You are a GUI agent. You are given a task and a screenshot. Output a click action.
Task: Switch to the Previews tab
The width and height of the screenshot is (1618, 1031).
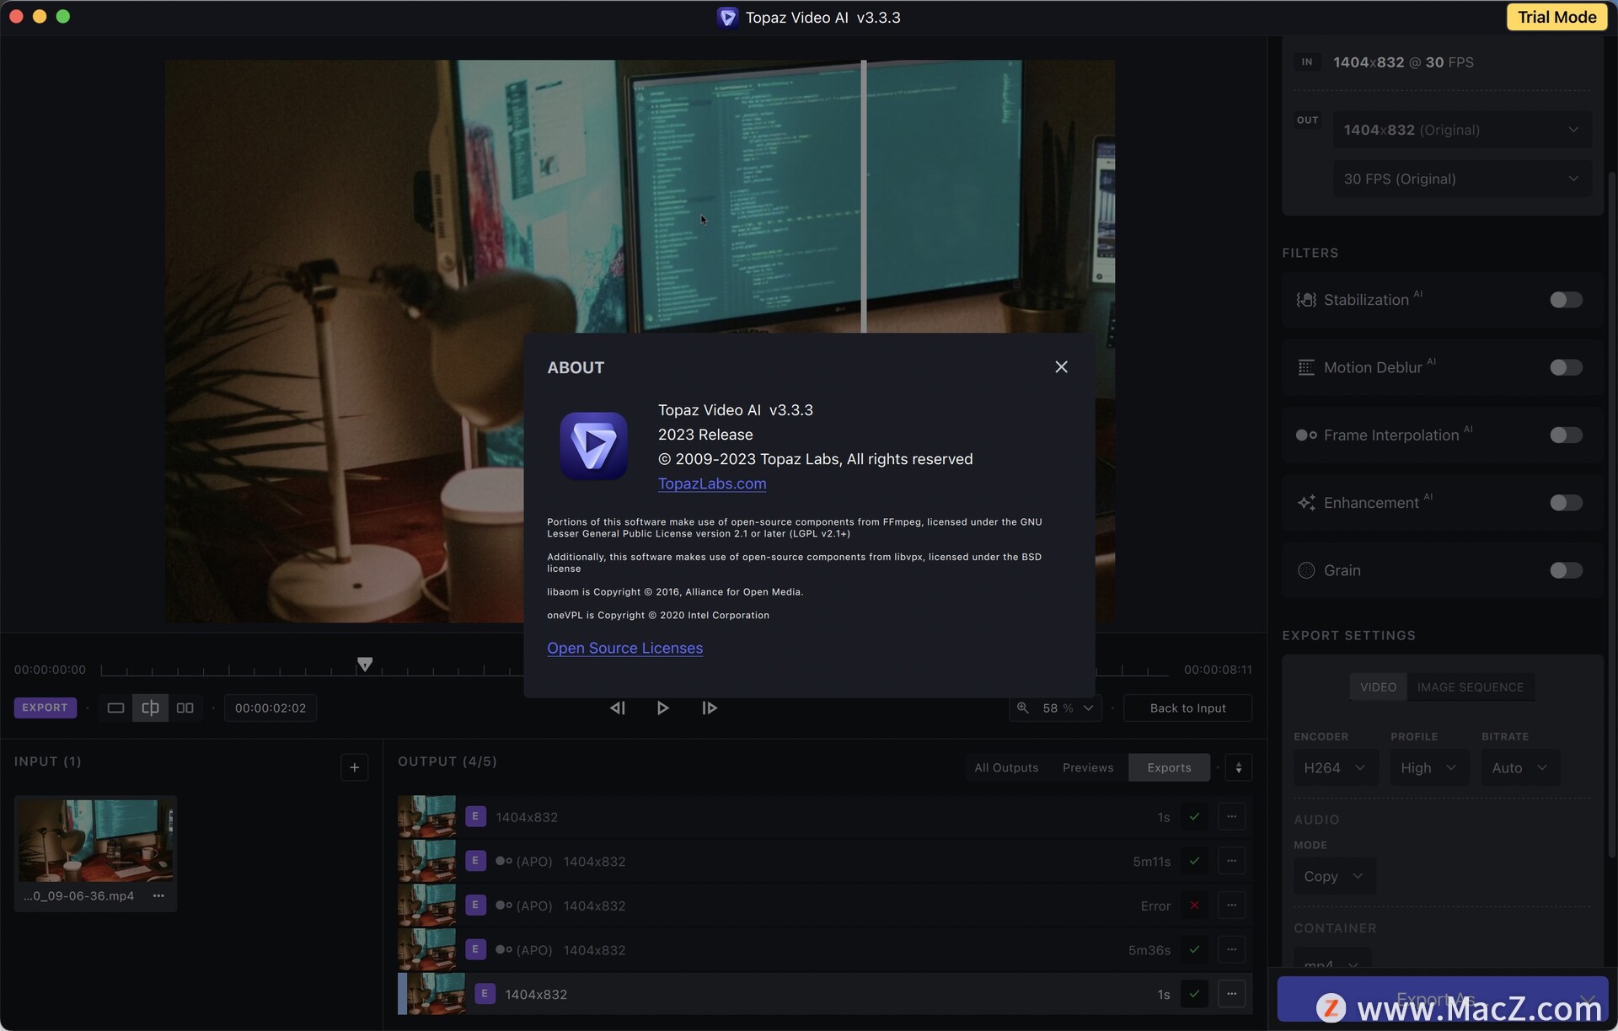pyautogui.click(x=1087, y=767)
